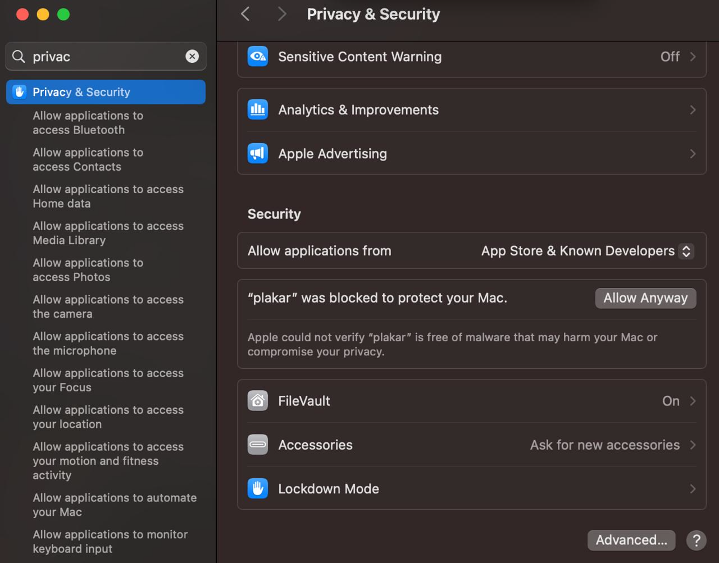Select Allow applications to access Photos
This screenshot has height=563, width=719.
click(88, 269)
